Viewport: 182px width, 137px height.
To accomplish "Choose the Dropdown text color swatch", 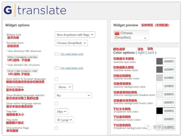I will (x=159, y=111).
